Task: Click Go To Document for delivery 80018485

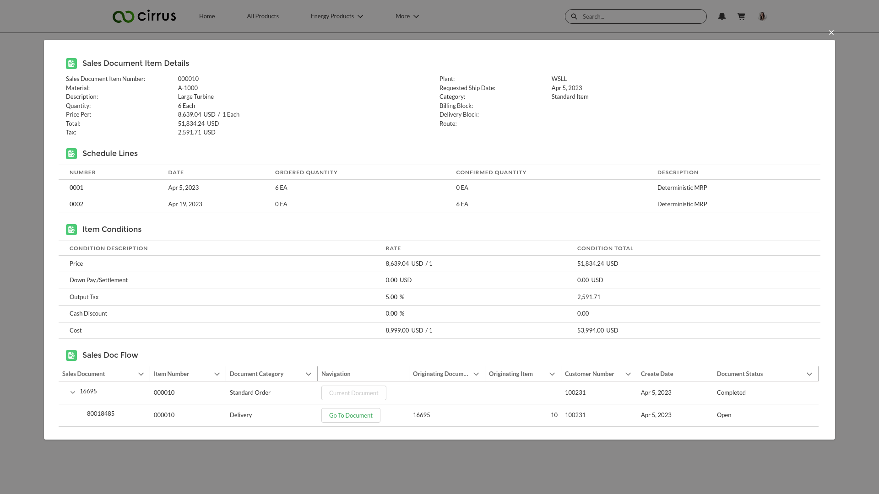Action: pyautogui.click(x=351, y=415)
